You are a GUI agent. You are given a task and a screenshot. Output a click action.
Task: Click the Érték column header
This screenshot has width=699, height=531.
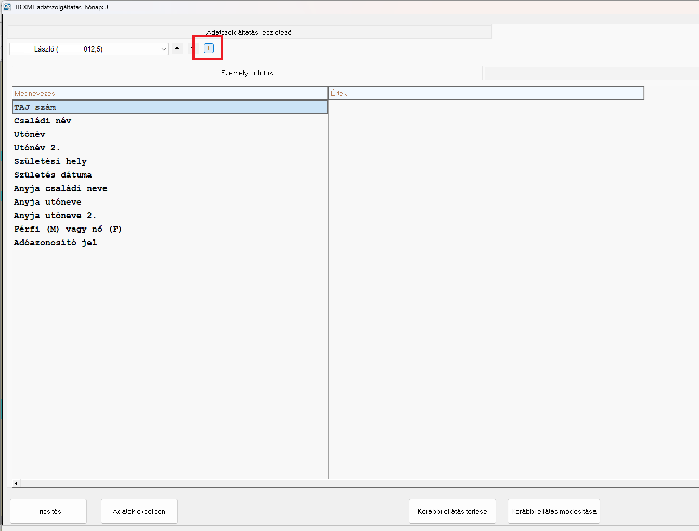[x=486, y=93]
